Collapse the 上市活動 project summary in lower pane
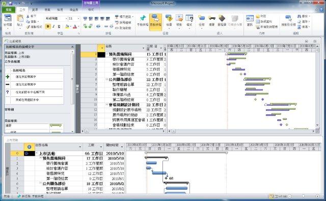Image resolution: width=326 pixels, height=201 pixels. pyautogui.click(x=37, y=154)
